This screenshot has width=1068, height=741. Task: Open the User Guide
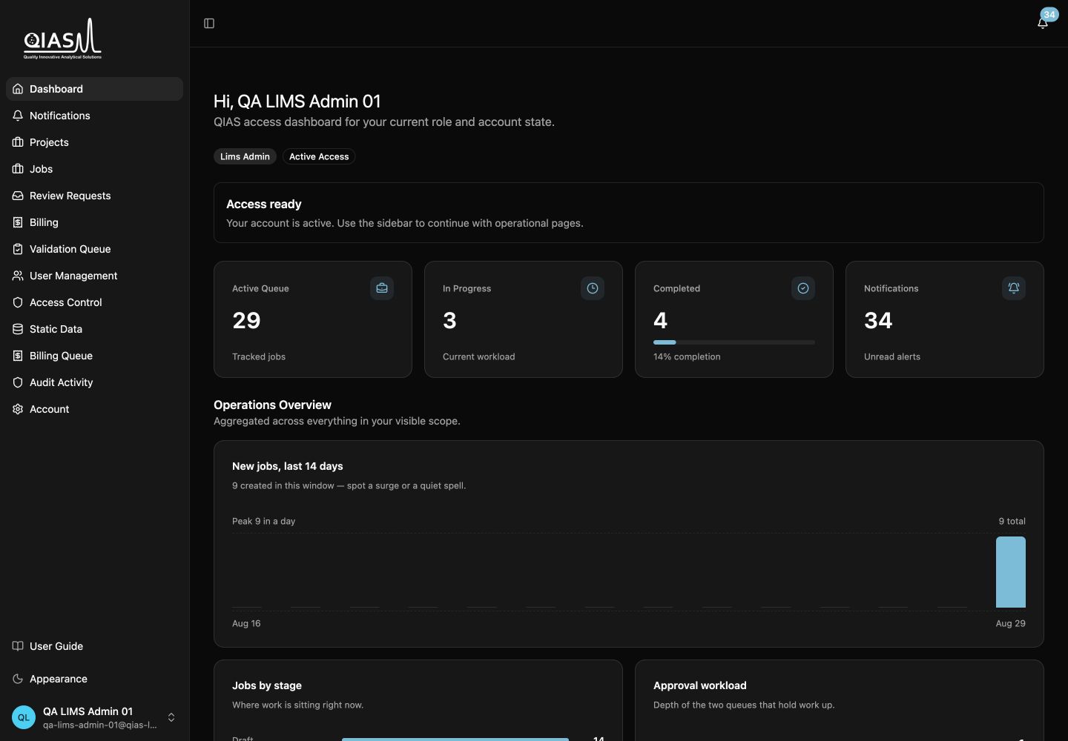click(94, 646)
